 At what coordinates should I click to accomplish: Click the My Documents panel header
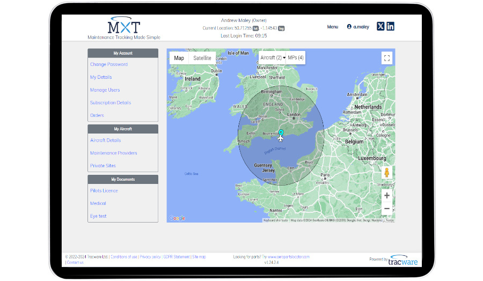tap(123, 179)
